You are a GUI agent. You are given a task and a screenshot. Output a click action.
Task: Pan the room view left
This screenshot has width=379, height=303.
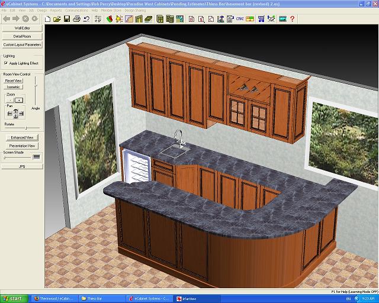tap(9, 114)
